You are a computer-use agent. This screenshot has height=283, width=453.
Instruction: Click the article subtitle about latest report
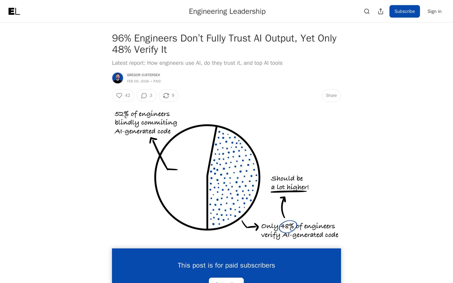click(197, 63)
